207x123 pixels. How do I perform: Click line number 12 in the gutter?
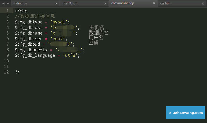[x=6, y=72]
